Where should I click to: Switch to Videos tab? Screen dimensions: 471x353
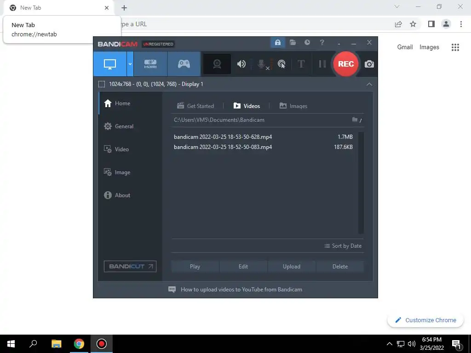pos(247,106)
